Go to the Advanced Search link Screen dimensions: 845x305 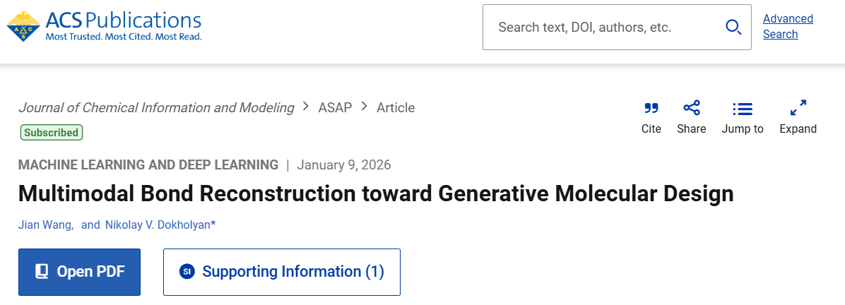coord(787,26)
